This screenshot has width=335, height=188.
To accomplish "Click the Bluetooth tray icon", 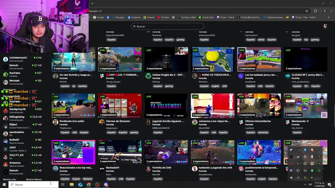I will point(305,150).
